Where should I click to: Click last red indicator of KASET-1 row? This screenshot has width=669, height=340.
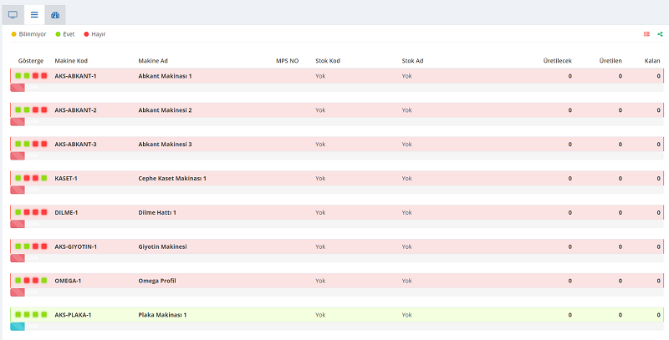[43, 178]
